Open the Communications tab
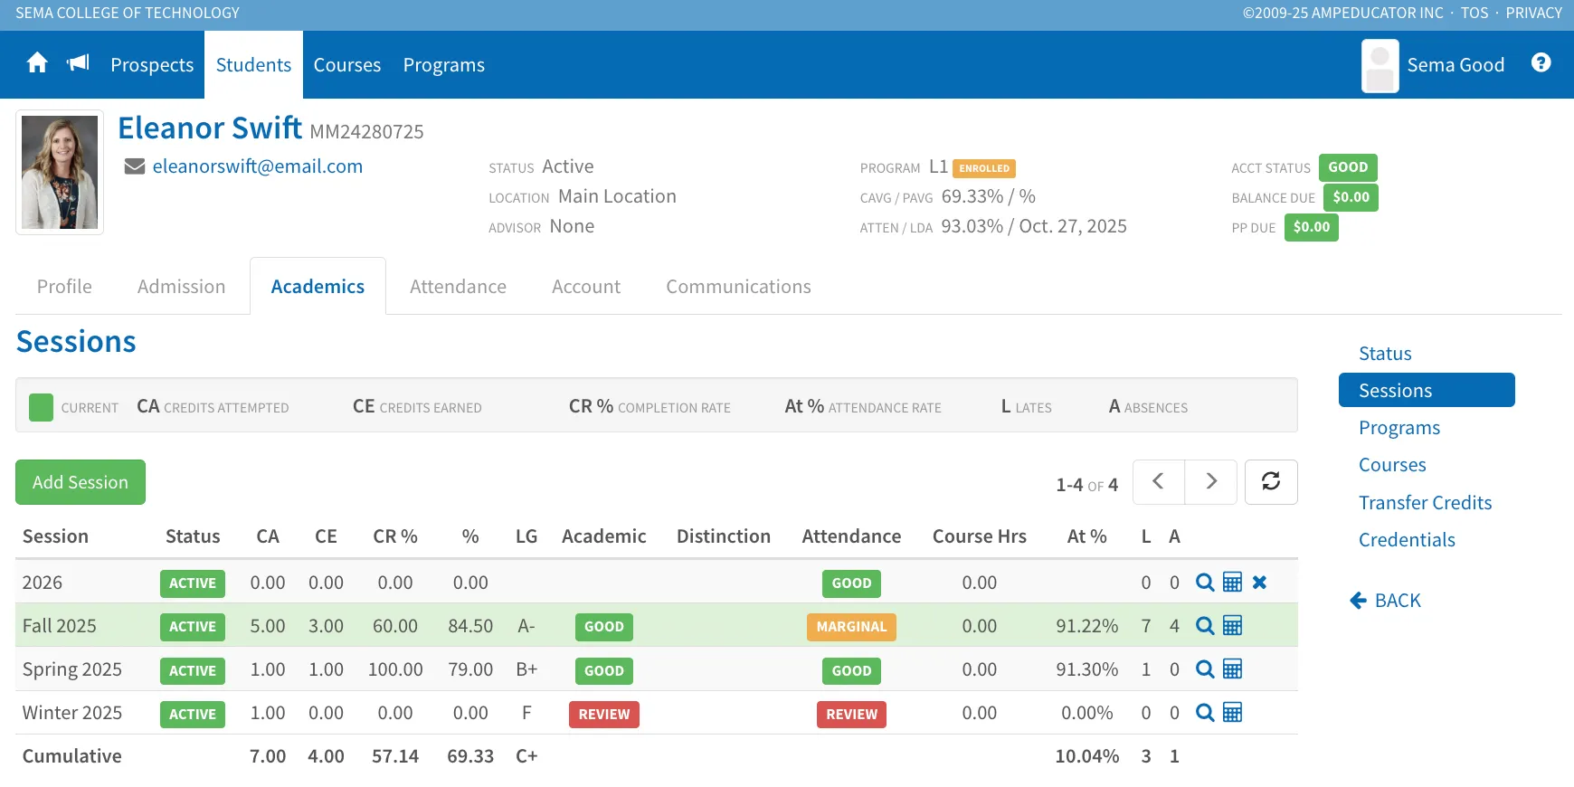Viewport: 1574px width, 787px height. point(738,287)
